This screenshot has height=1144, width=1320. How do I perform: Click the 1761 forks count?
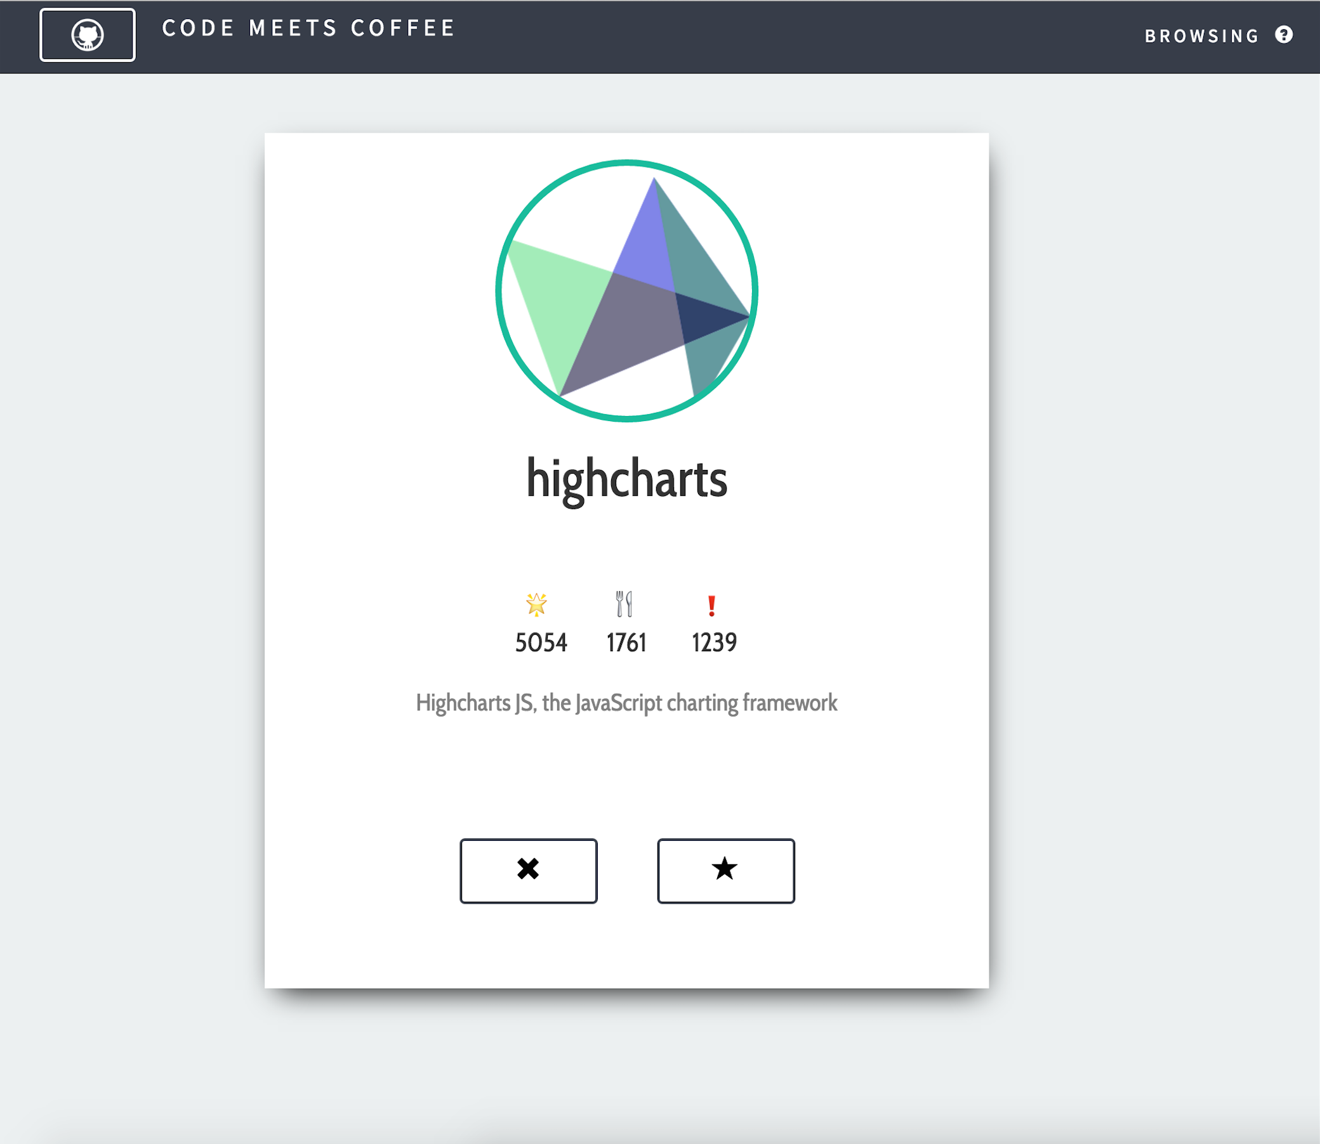click(626, 642)
